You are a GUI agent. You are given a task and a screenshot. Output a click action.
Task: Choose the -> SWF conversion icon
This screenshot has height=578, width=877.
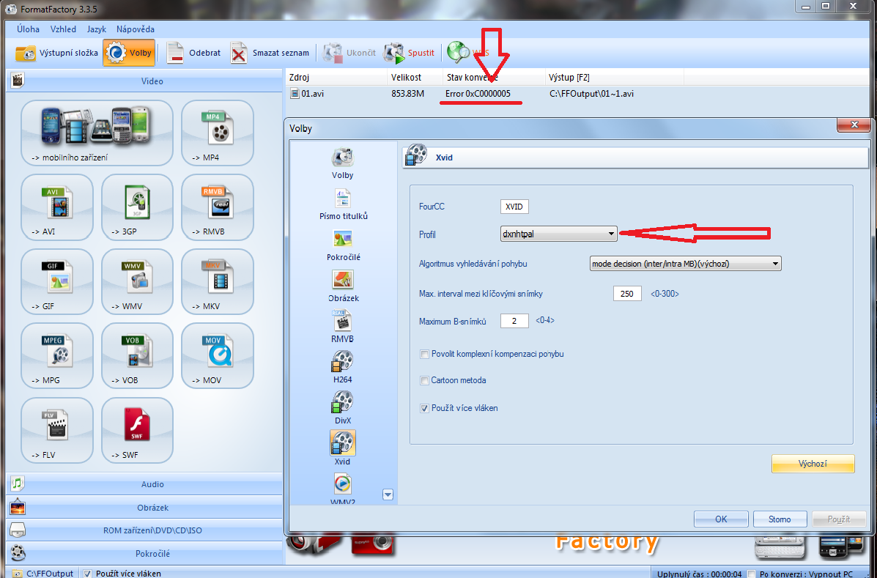pos(137,431)
